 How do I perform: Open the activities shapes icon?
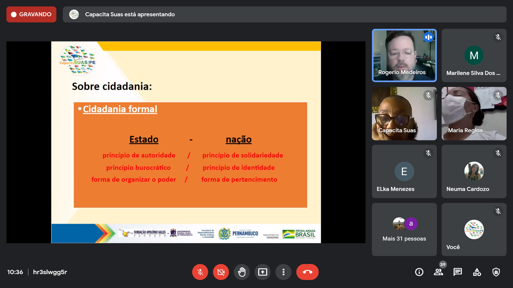click(477, 272)
